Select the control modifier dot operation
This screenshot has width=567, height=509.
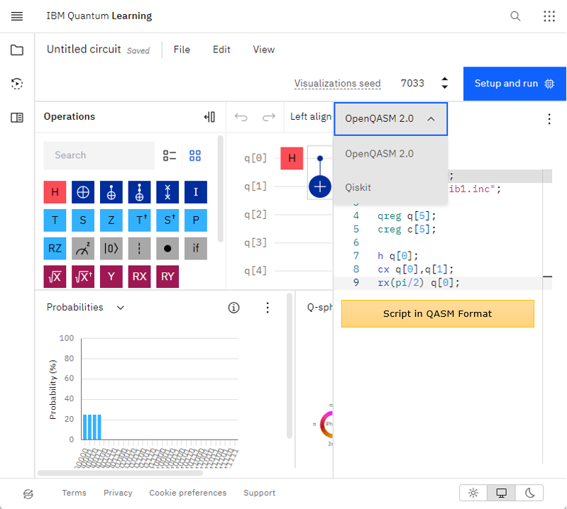167,248
